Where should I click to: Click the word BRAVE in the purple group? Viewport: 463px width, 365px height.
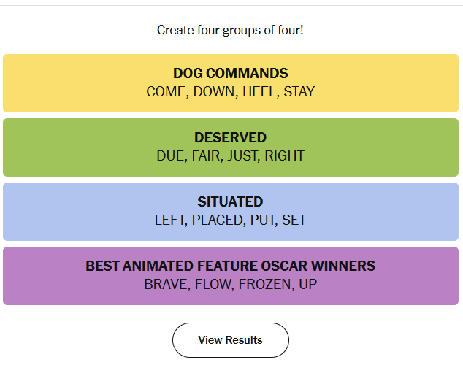point(166,285)
